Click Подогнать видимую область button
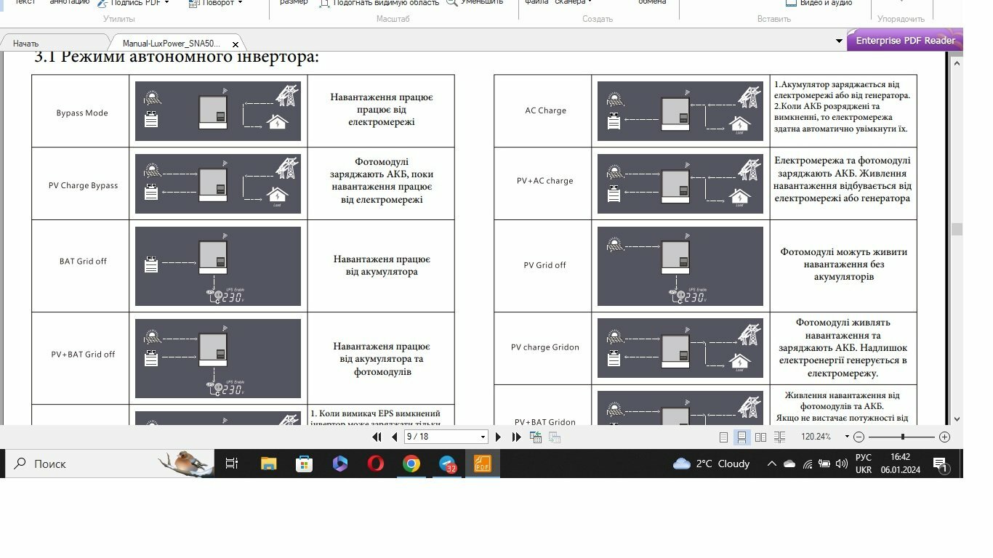Image resolution: width=993 pixels, height=558 pixels. click(x=379, y=3)
